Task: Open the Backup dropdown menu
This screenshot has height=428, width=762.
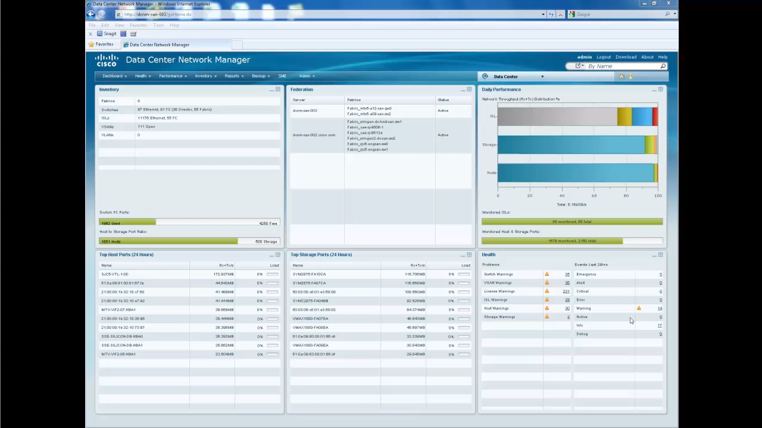Action: [x=261, y=76]
